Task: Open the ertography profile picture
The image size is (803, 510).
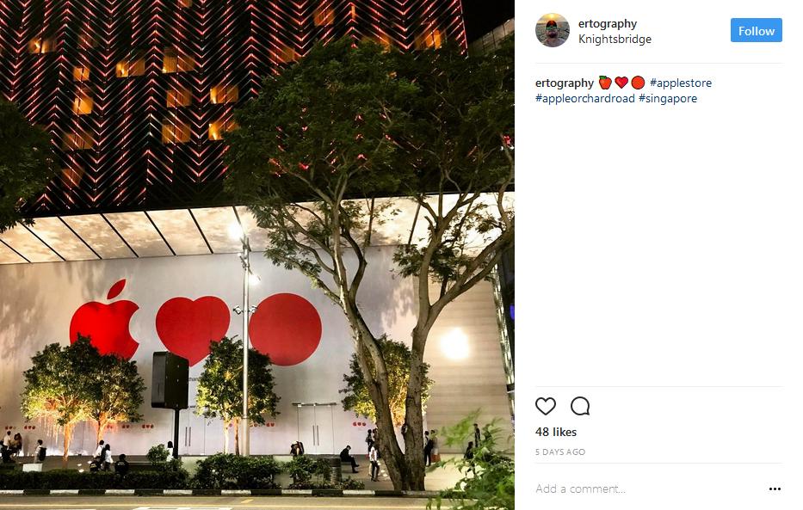Action: pyautogui.click(x=552, y=30)
